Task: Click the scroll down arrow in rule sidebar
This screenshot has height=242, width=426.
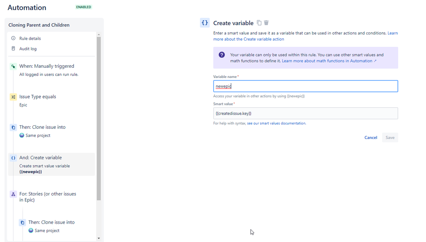Action: click(x=99, y=238)
